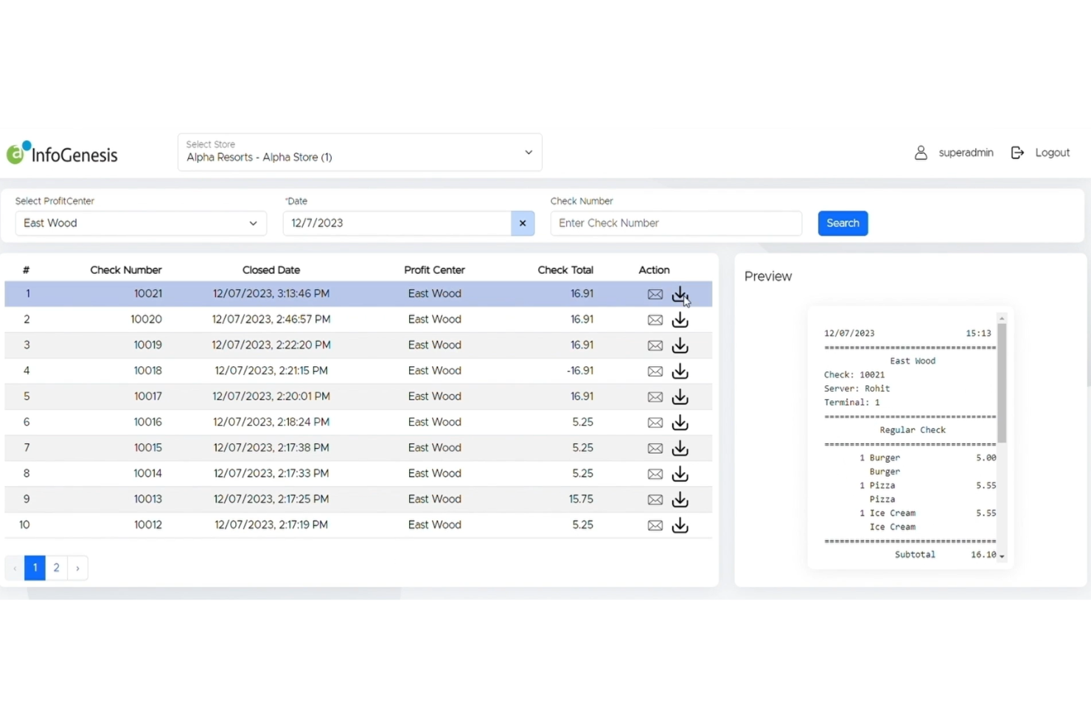This screenshot has width=1091, height=727.
Task: Click the Preview panel heading
Action: pos(768,276)
